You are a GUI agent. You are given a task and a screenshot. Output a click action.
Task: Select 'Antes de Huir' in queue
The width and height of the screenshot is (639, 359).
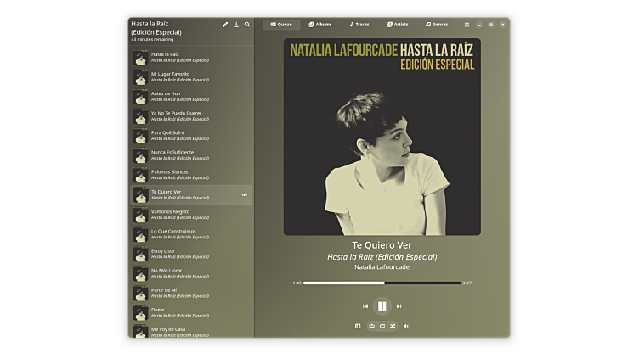click(x=191, y=97)
